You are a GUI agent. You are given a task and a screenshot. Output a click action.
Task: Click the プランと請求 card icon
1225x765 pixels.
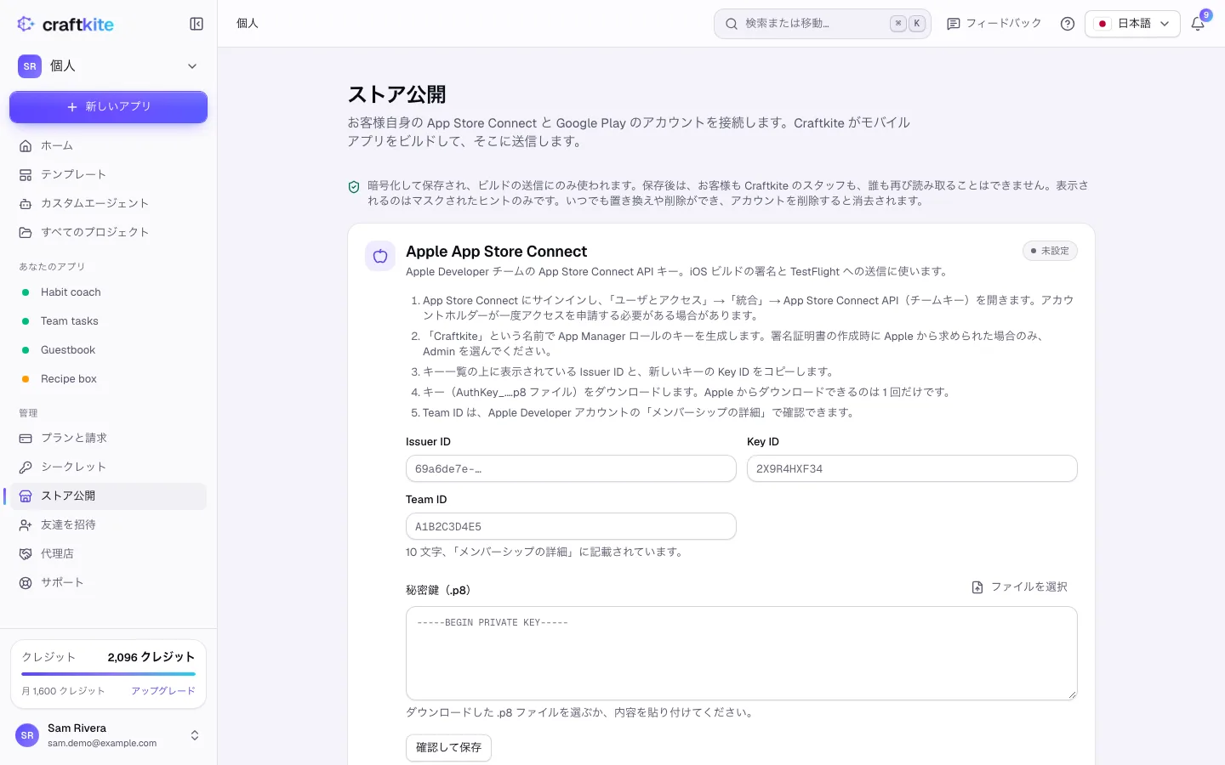[x=26, y=438]
